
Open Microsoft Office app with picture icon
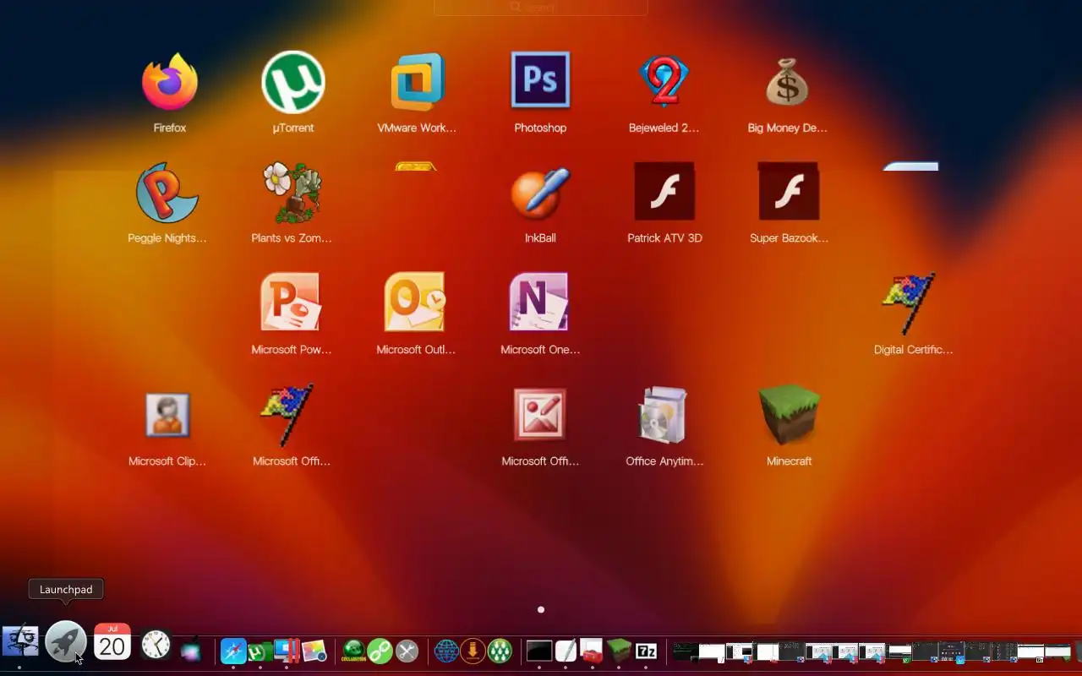pyautogui.click(x=539, y=415)
